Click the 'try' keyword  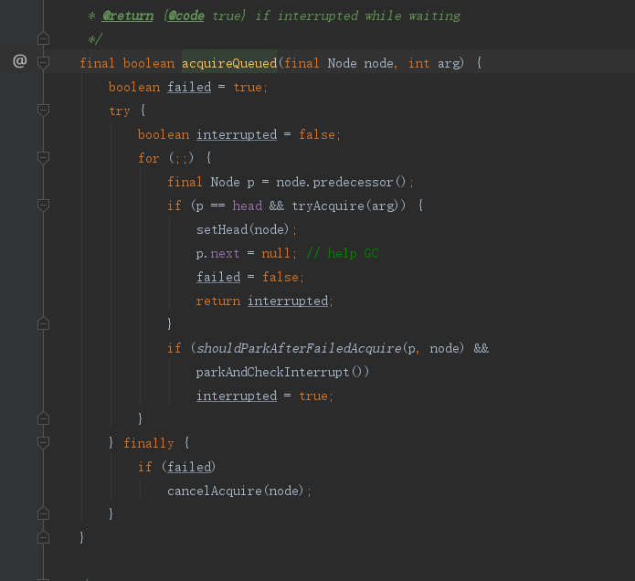pyautogui.click(x=120, y=111)
